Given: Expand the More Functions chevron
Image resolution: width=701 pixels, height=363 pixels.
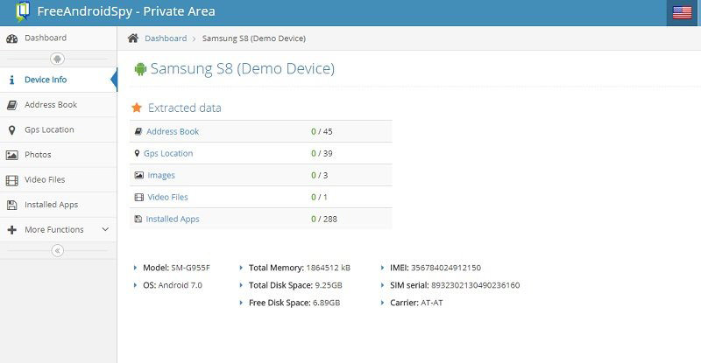Looking at the screenshot, I should coord(105,229).
